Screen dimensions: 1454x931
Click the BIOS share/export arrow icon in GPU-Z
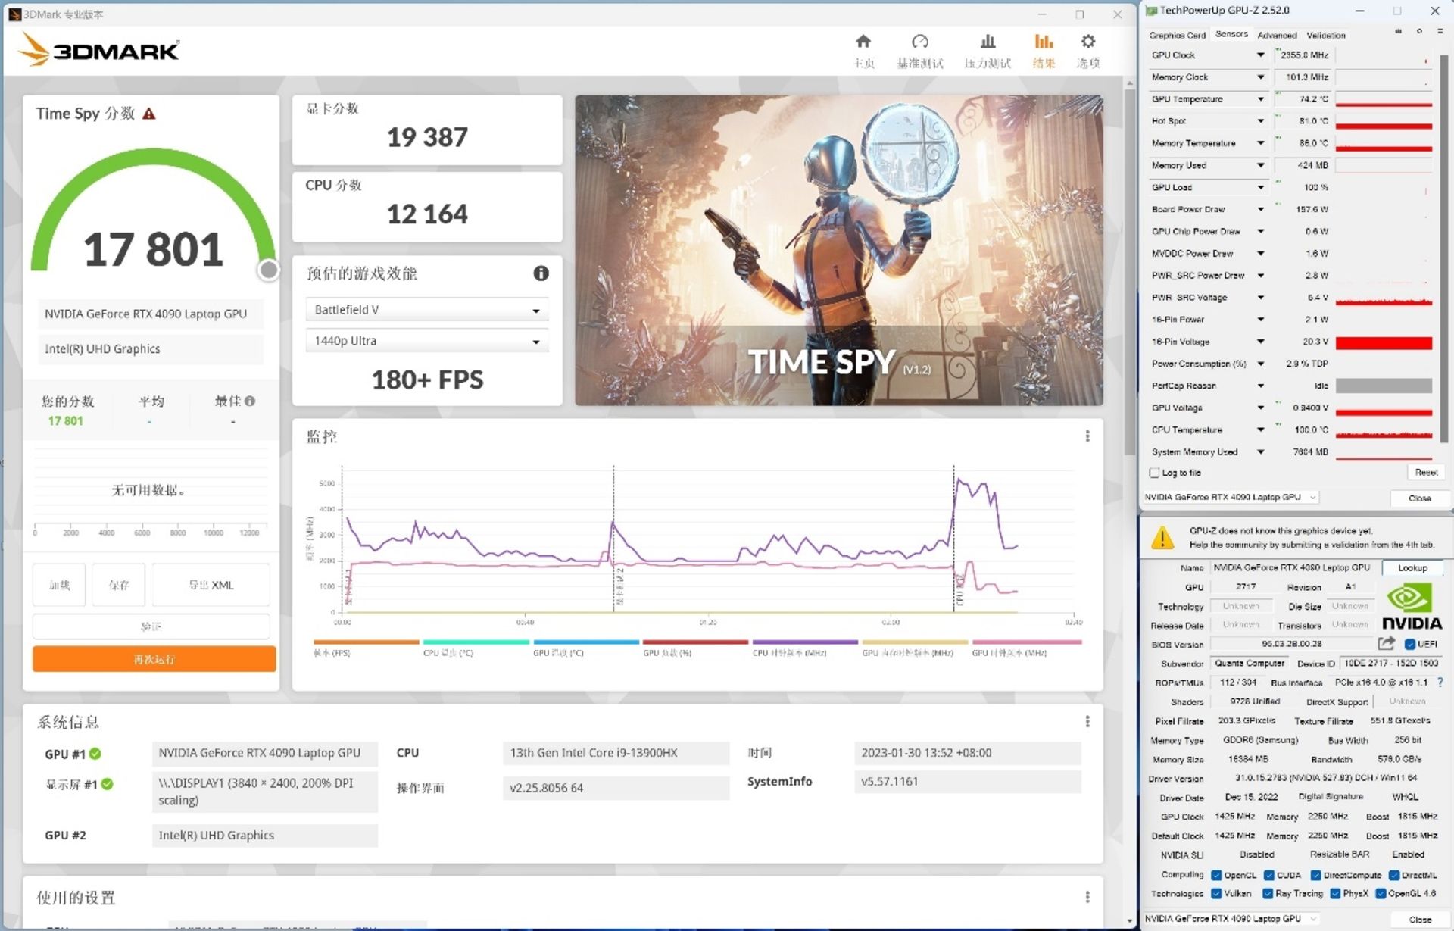click(1386, 643)
